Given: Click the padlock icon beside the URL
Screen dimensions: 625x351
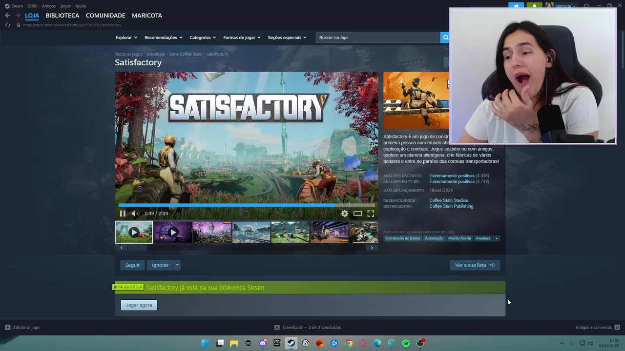Looking at the screenshot, I should pos(19,25).
